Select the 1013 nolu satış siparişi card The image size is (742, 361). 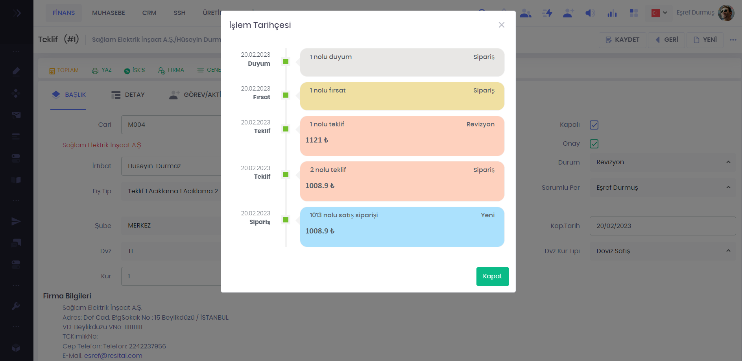[402, 227]
